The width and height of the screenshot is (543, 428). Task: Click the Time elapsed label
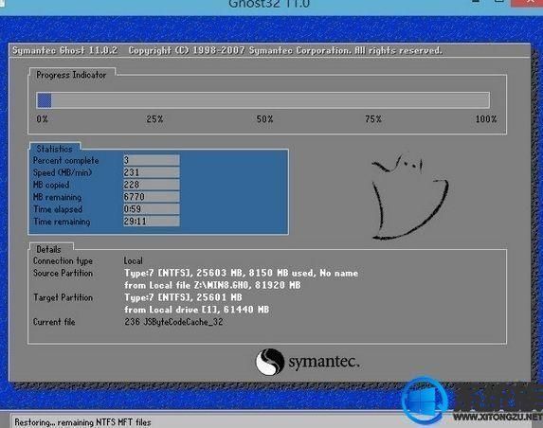click(x=58, y=209)
